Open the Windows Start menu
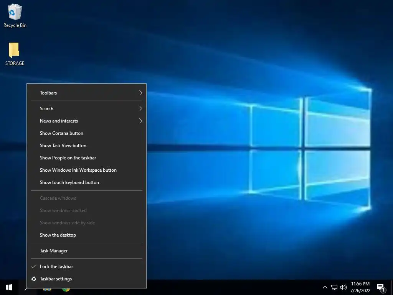 point(9,287)
